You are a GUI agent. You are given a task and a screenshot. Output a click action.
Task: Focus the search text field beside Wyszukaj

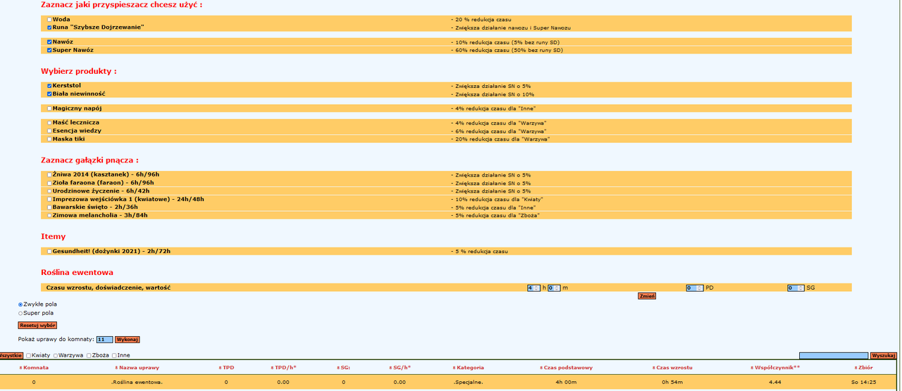tap(834, 356)
